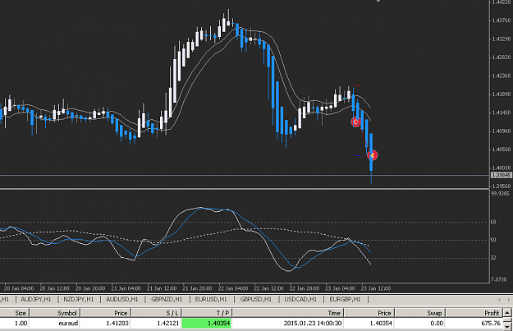Click the trade exit marker at 1.40354 level
This screenshot has width=513, height=331.
tap(373, 155)
